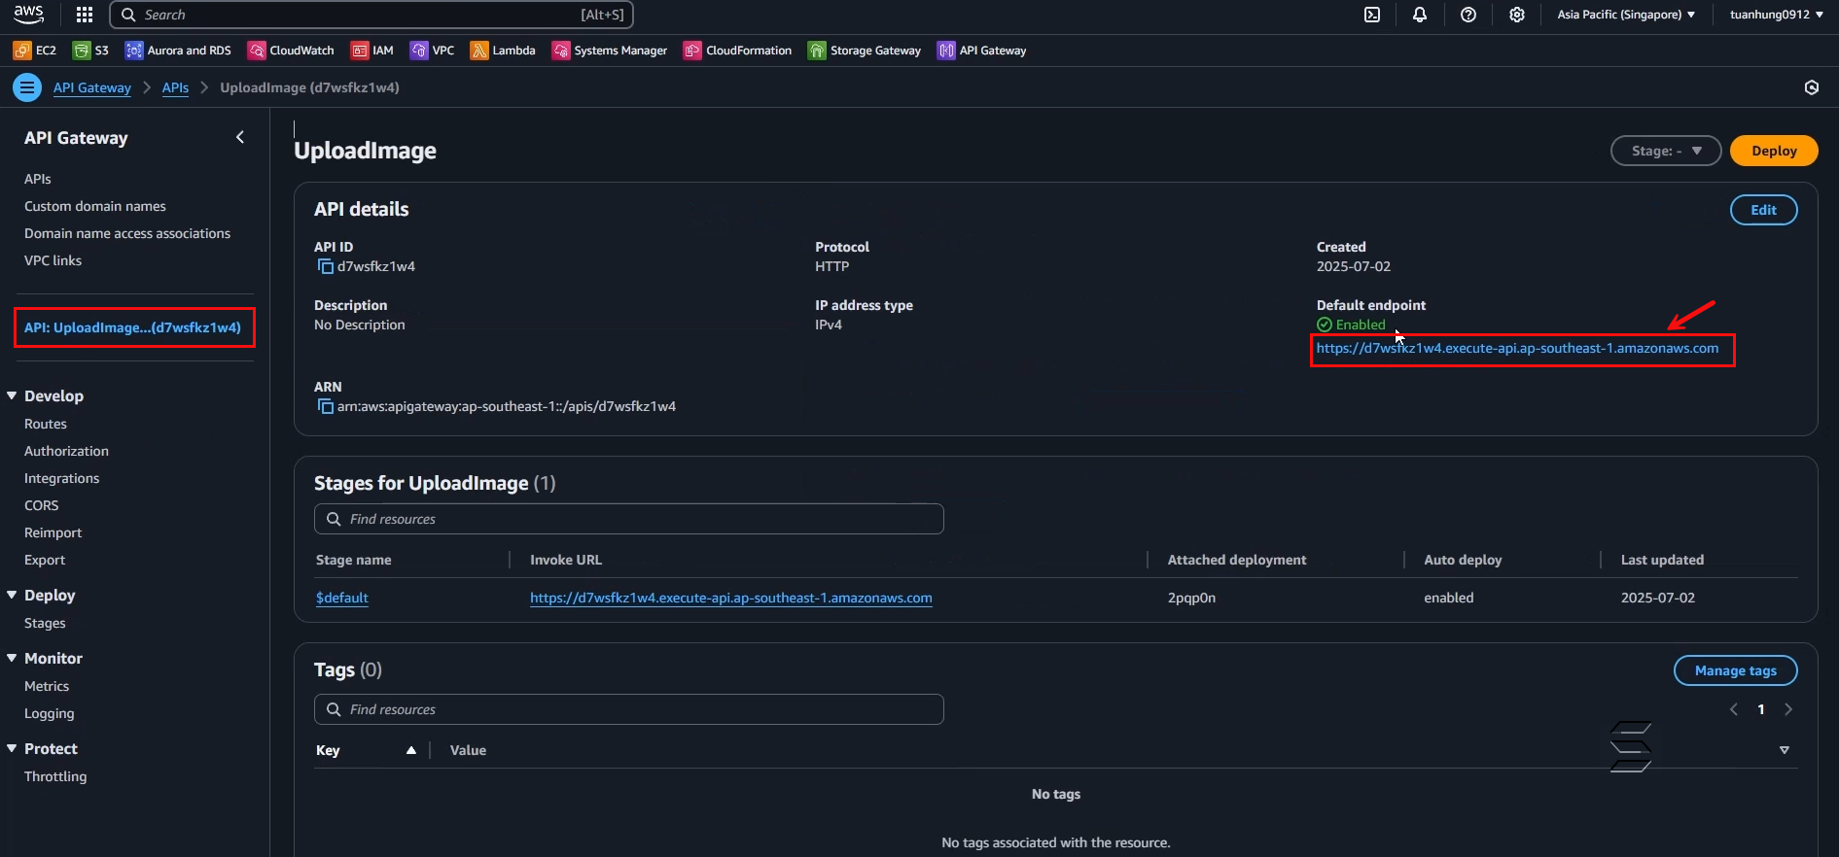The height and width of the screenshot is (857, 1839).
Task: Open Custom domain names in sidebar
Action: point(95,206)
